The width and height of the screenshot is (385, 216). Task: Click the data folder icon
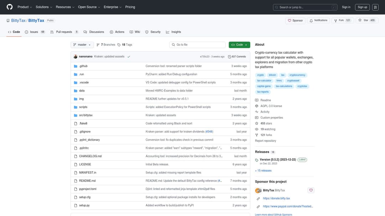pos(76,91)
